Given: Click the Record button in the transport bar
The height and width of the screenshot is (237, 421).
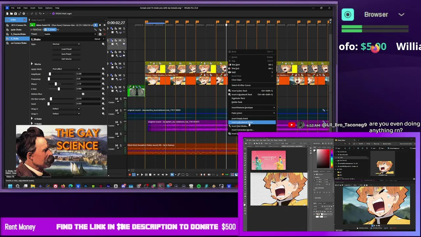Looking at the screenshot, I should tap(130, 175).
